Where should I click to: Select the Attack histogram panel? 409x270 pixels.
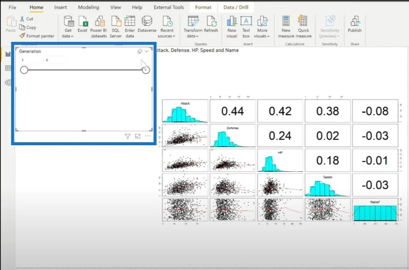(185, 111)
